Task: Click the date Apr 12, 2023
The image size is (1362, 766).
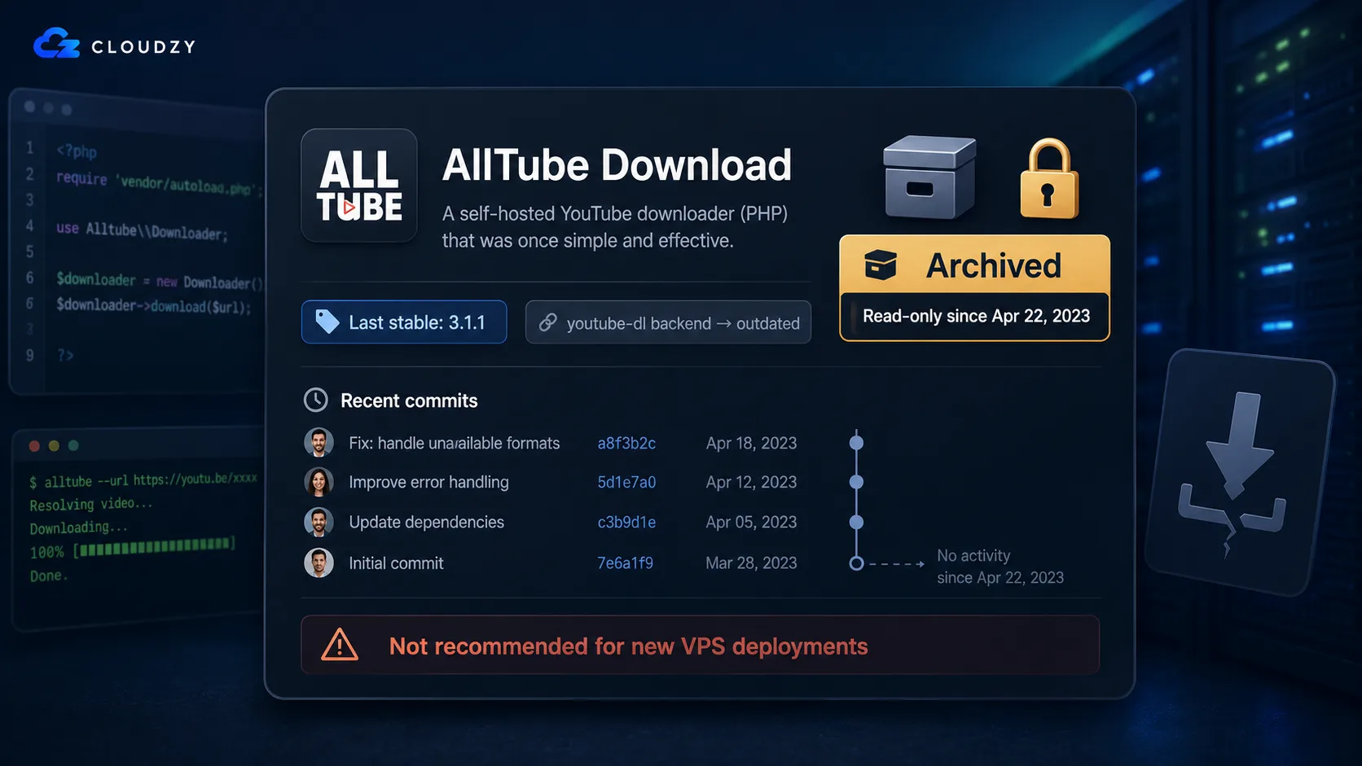Action: click(x=751, y=482)
